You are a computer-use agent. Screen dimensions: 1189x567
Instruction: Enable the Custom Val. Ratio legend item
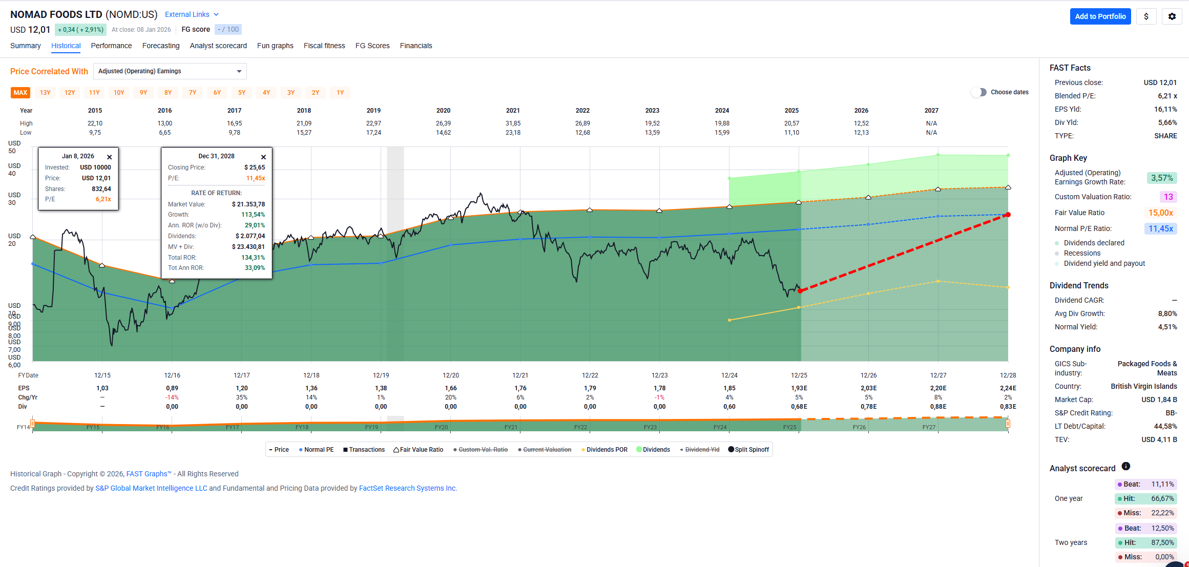click(483, 450)
